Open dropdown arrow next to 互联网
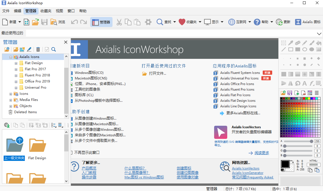This screenshot has height=191, width=323. point(250,22)
